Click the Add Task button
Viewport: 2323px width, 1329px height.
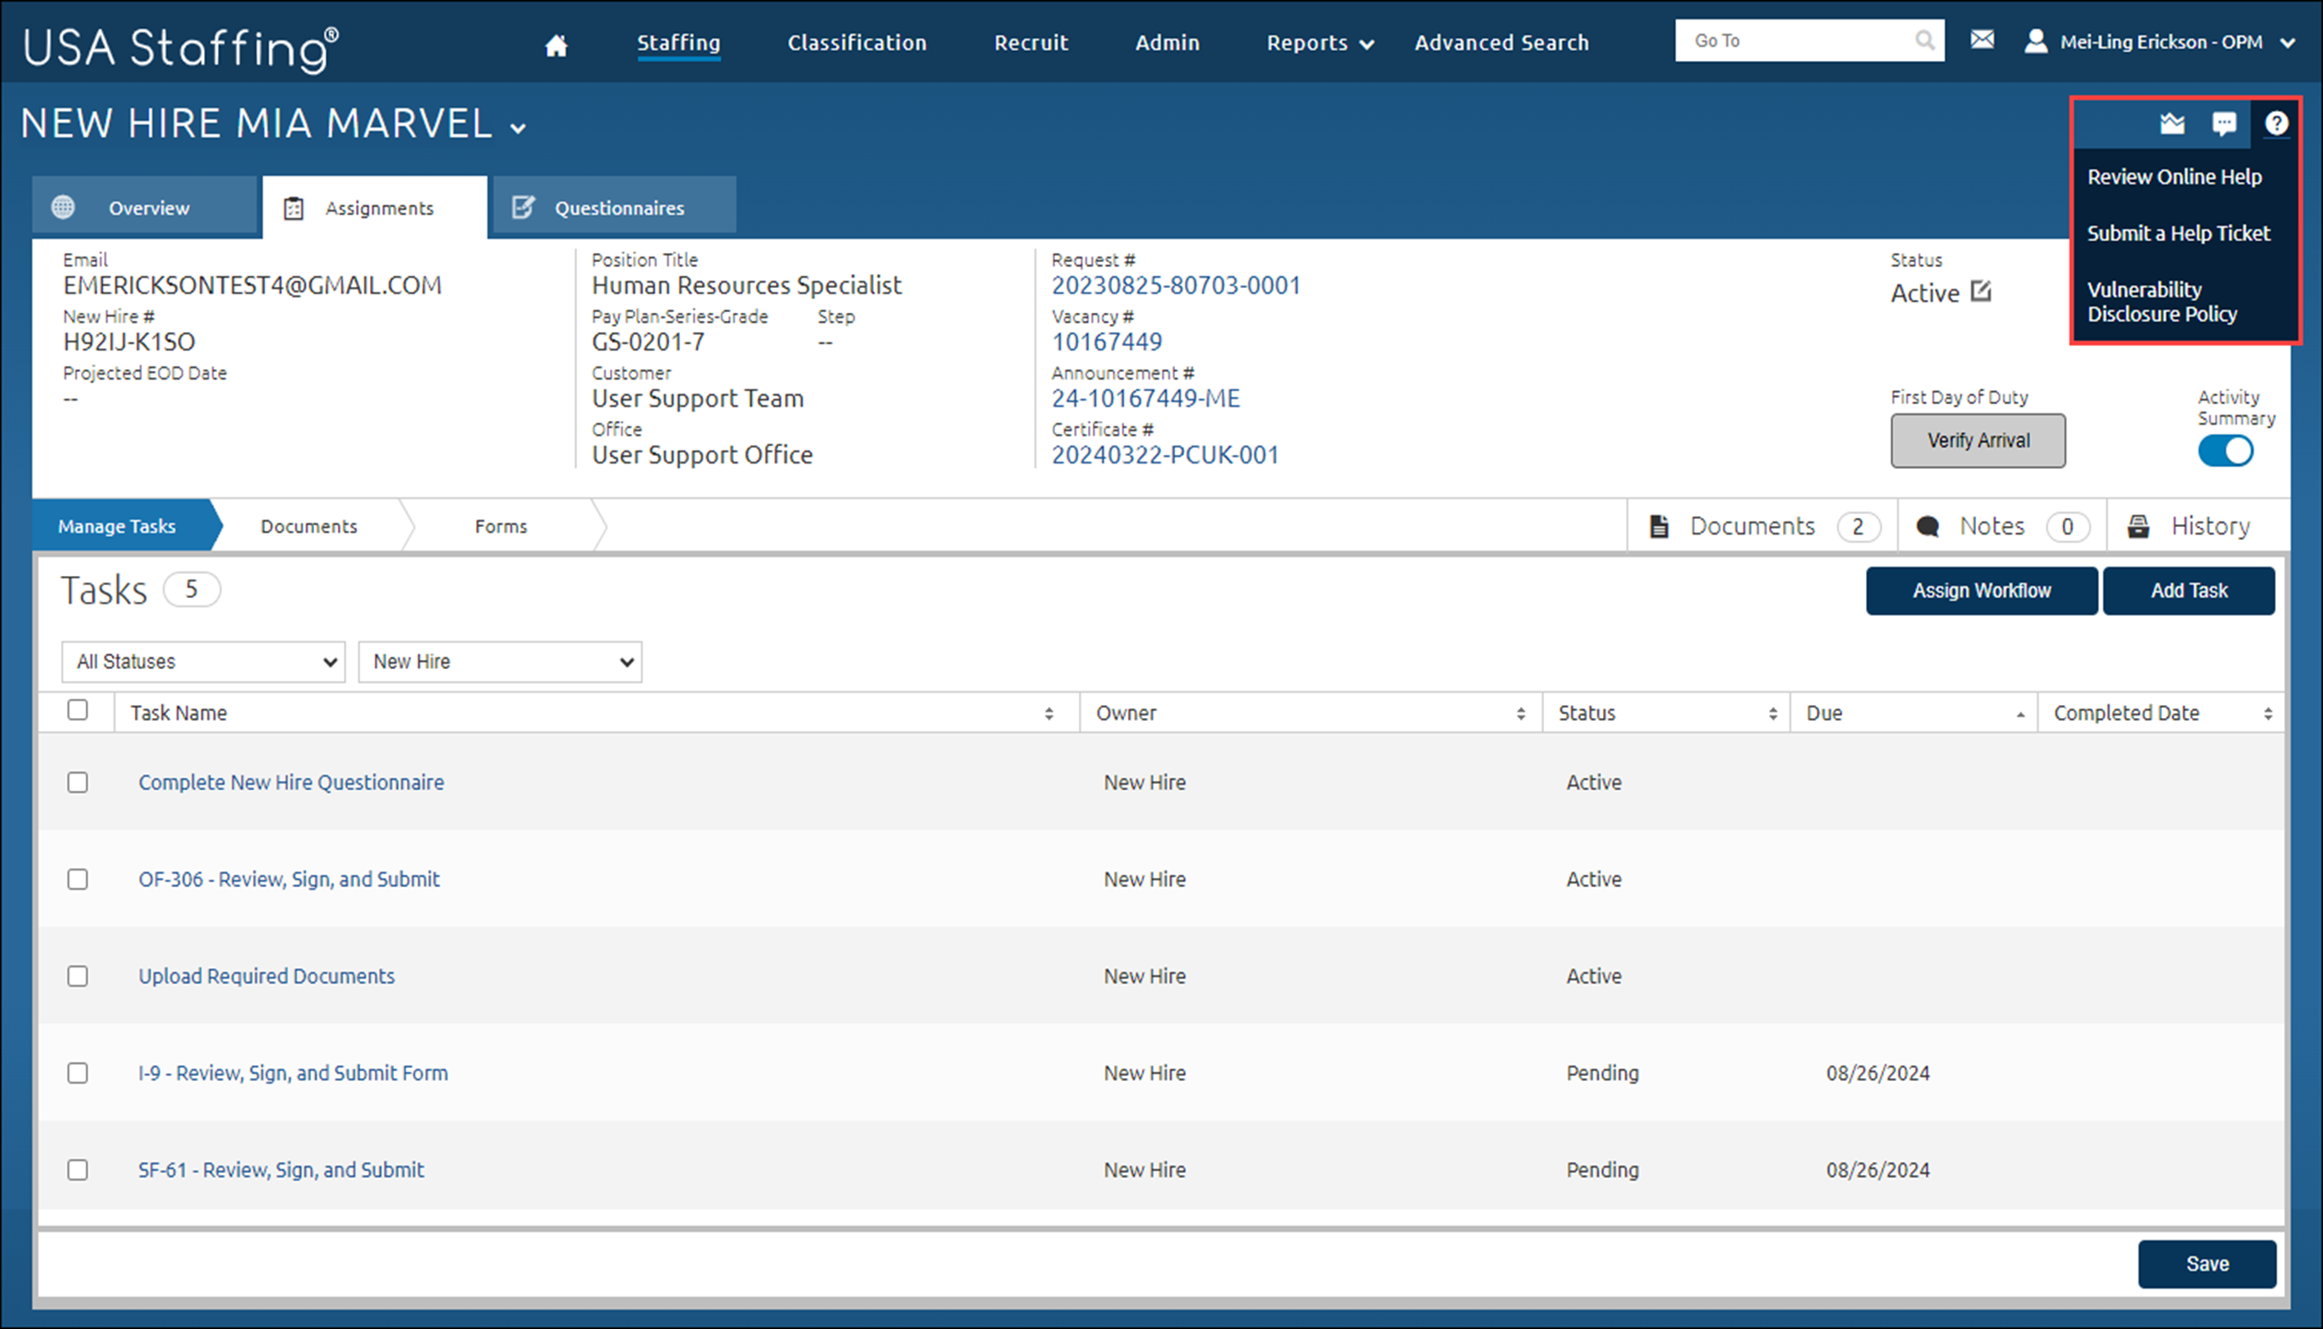(x=2188, y=591)
